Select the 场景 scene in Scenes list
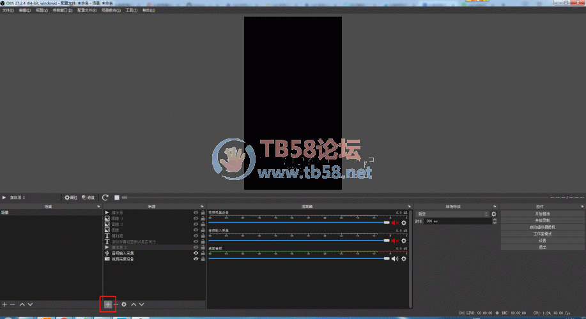586x319 pixels. pyautogui.click(x=51, y=212)
